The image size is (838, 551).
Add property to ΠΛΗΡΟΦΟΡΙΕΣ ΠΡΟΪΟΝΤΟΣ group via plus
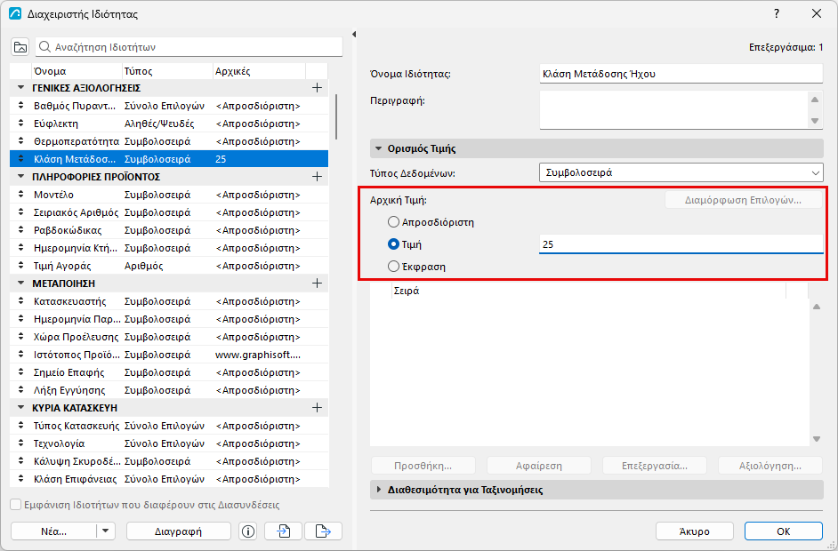pyautogui.click(x=317, y=177)
